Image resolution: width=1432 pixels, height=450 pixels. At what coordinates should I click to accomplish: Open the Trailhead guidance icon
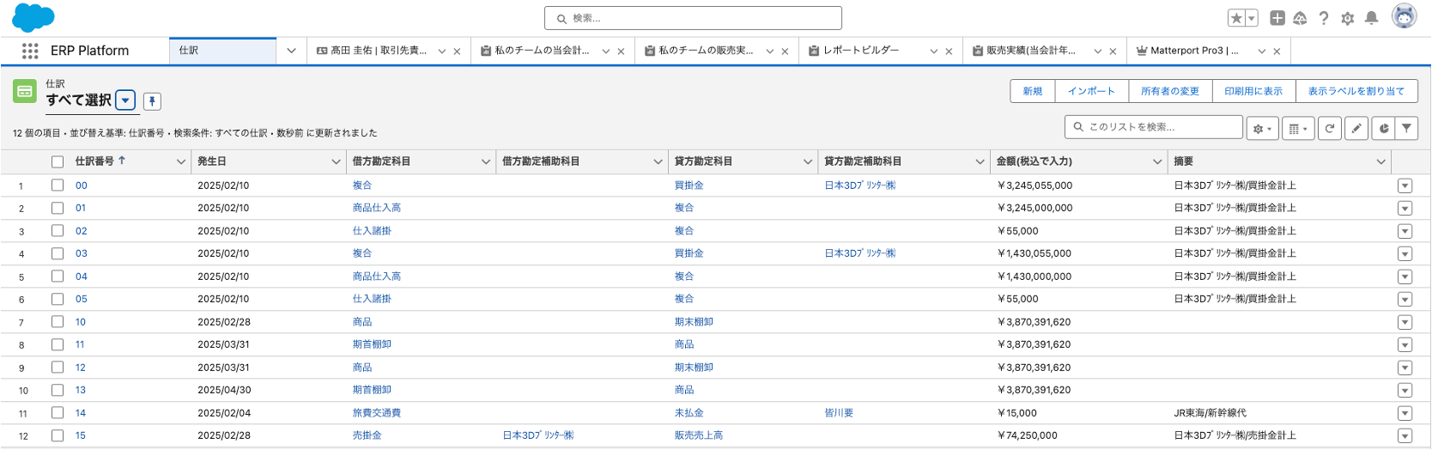(1300, 18)
